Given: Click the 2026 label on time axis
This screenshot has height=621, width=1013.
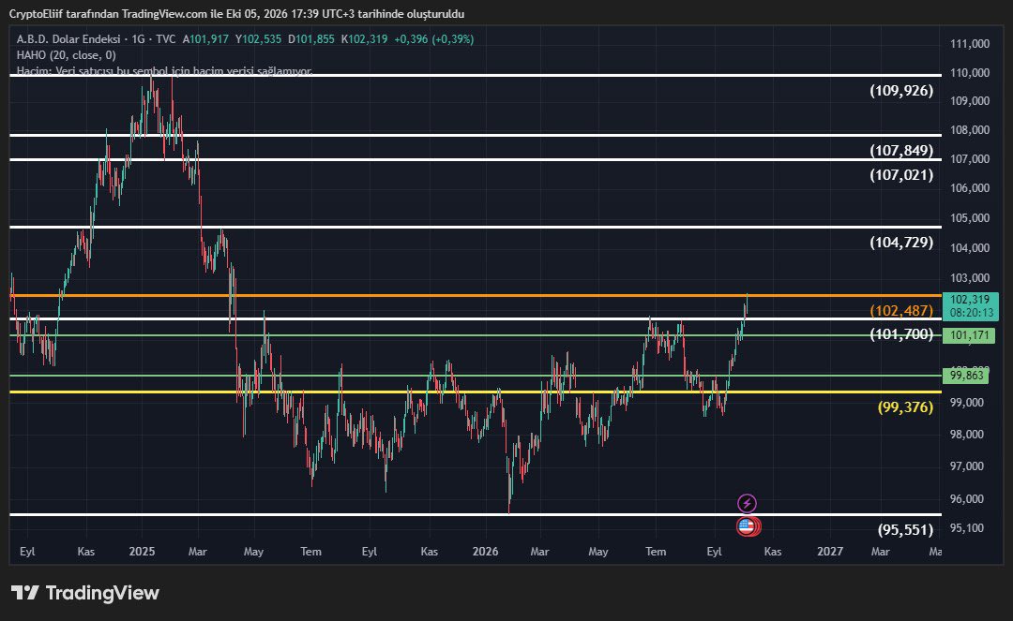Looking at the screenshot, I should pos(485,552).
